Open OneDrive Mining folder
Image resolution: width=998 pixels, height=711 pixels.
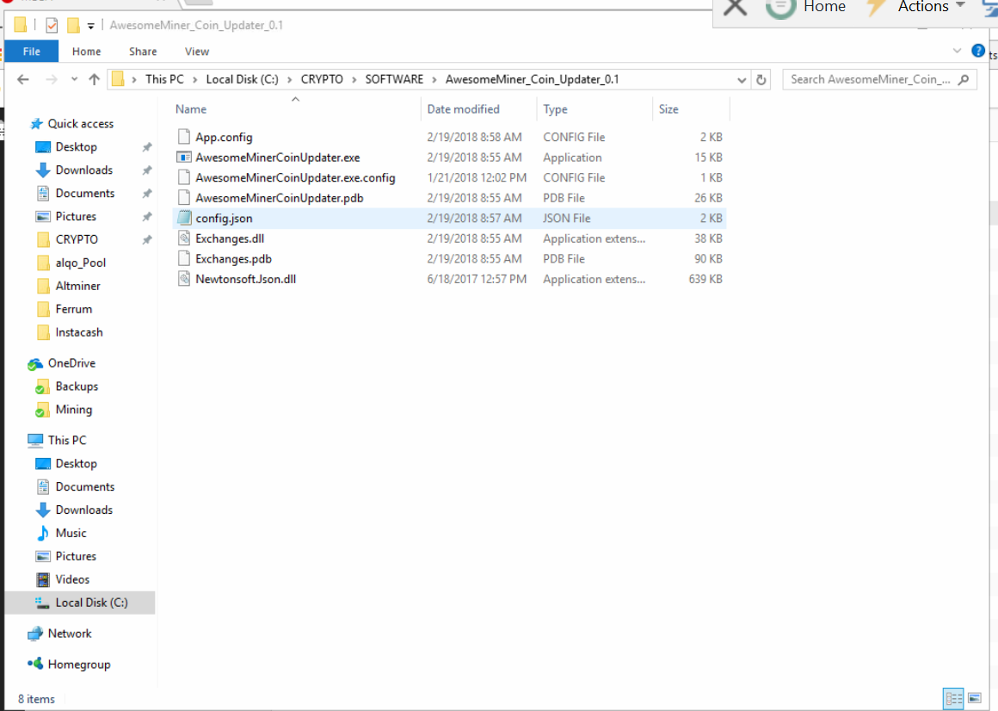coord(73,410)
